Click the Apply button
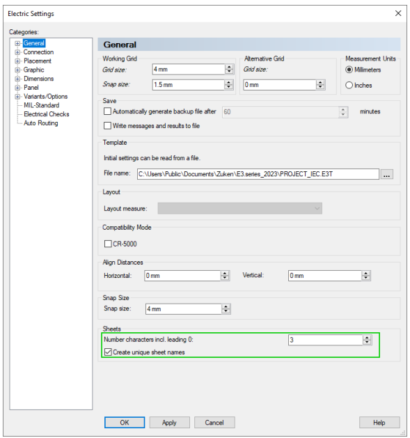 click(169, 423)
